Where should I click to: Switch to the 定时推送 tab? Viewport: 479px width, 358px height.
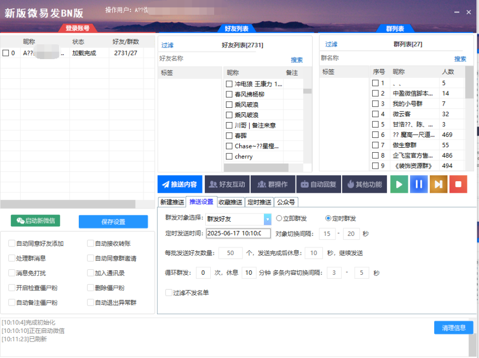pyautogui.click(x=258, y=202)
